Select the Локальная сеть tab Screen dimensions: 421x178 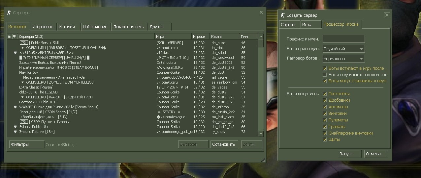tap(129, 27)
